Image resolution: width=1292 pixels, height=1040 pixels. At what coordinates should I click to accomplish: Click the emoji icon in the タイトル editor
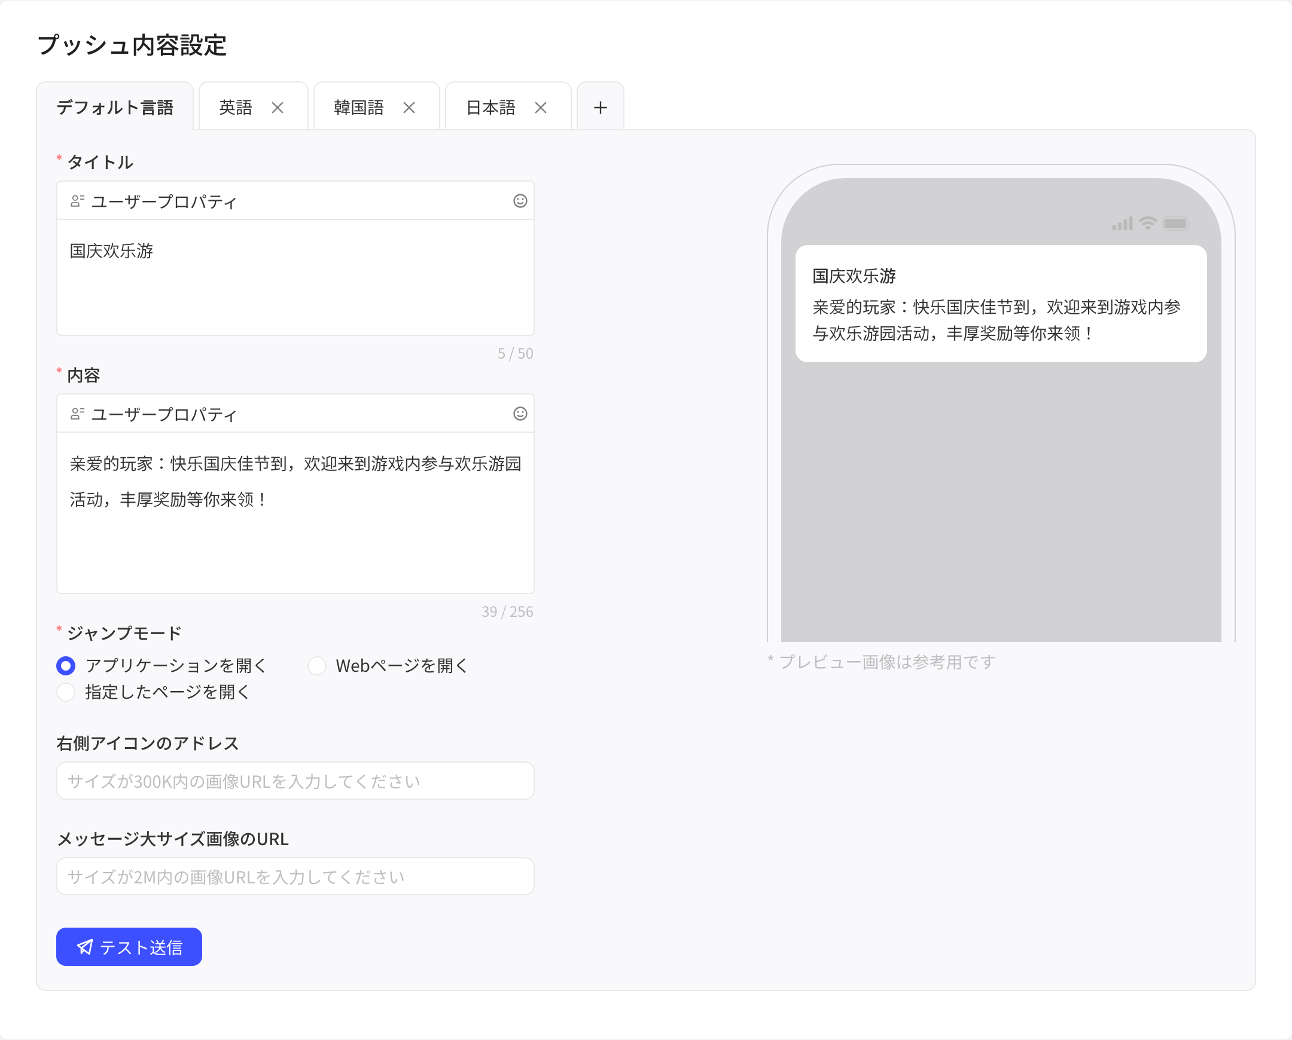pos(520,201)
